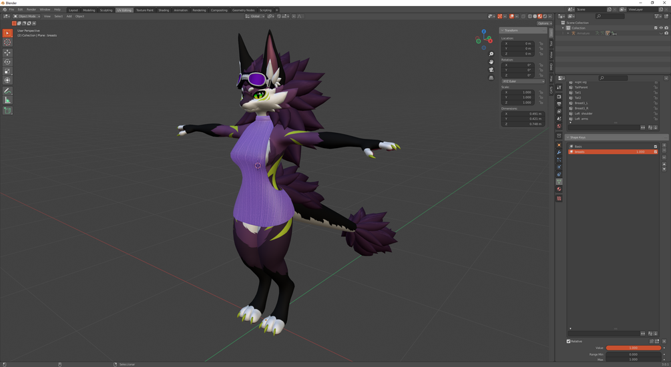This screenshot has width=671, height=367.
Task: Enable X-ray toggle in viewport header
Action: (523, 16)
